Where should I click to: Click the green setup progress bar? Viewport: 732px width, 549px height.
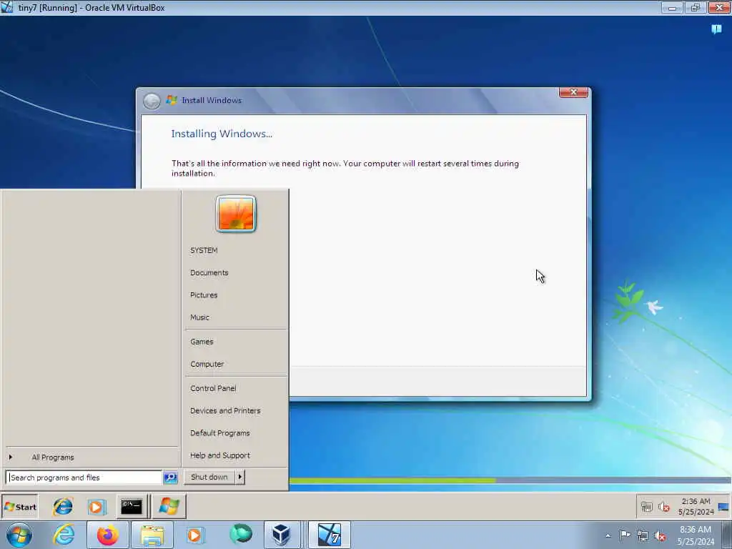[x=392, y=480]
